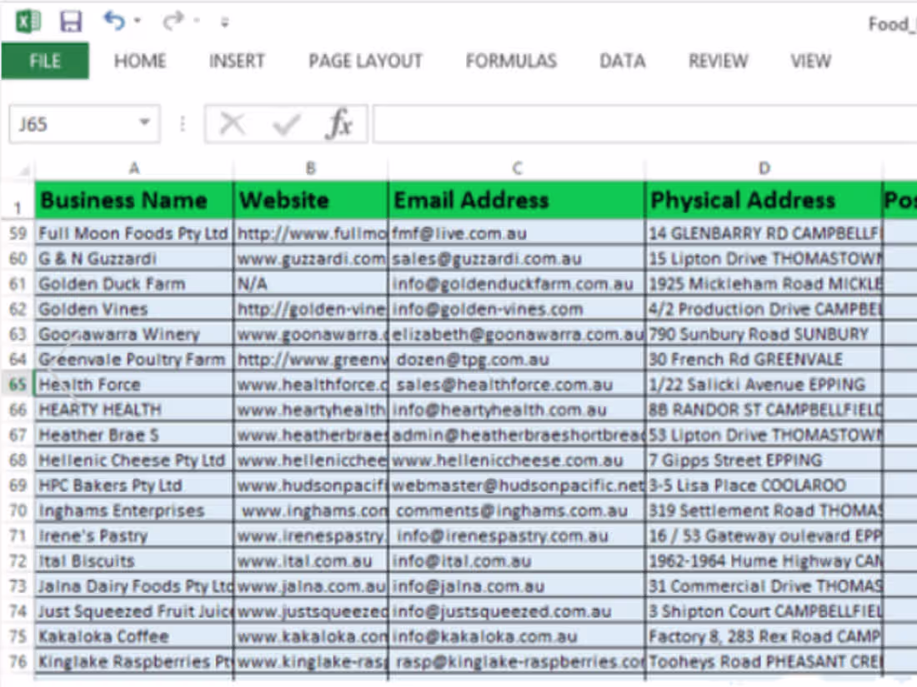The width and height of the screenshot is (917, 687).
Task: Select row 70 by clicking its row number
Action: [18, 510]
